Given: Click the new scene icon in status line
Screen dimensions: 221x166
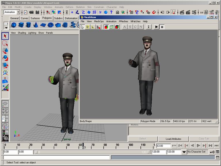Looking at the screenshot, I should click(26, 12).
